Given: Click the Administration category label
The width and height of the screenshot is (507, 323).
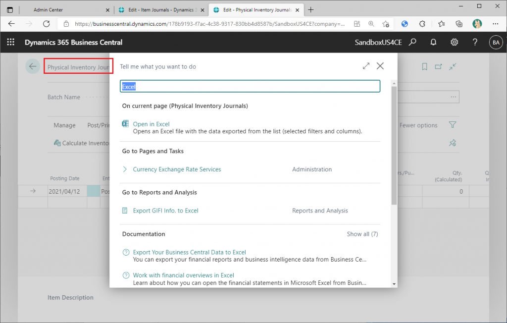Looking at the screenshot, I should (x=312, y=169).
